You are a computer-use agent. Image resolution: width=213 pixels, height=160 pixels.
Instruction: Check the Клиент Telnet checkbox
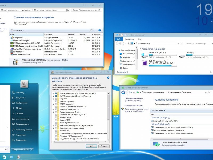pos(56,117)
